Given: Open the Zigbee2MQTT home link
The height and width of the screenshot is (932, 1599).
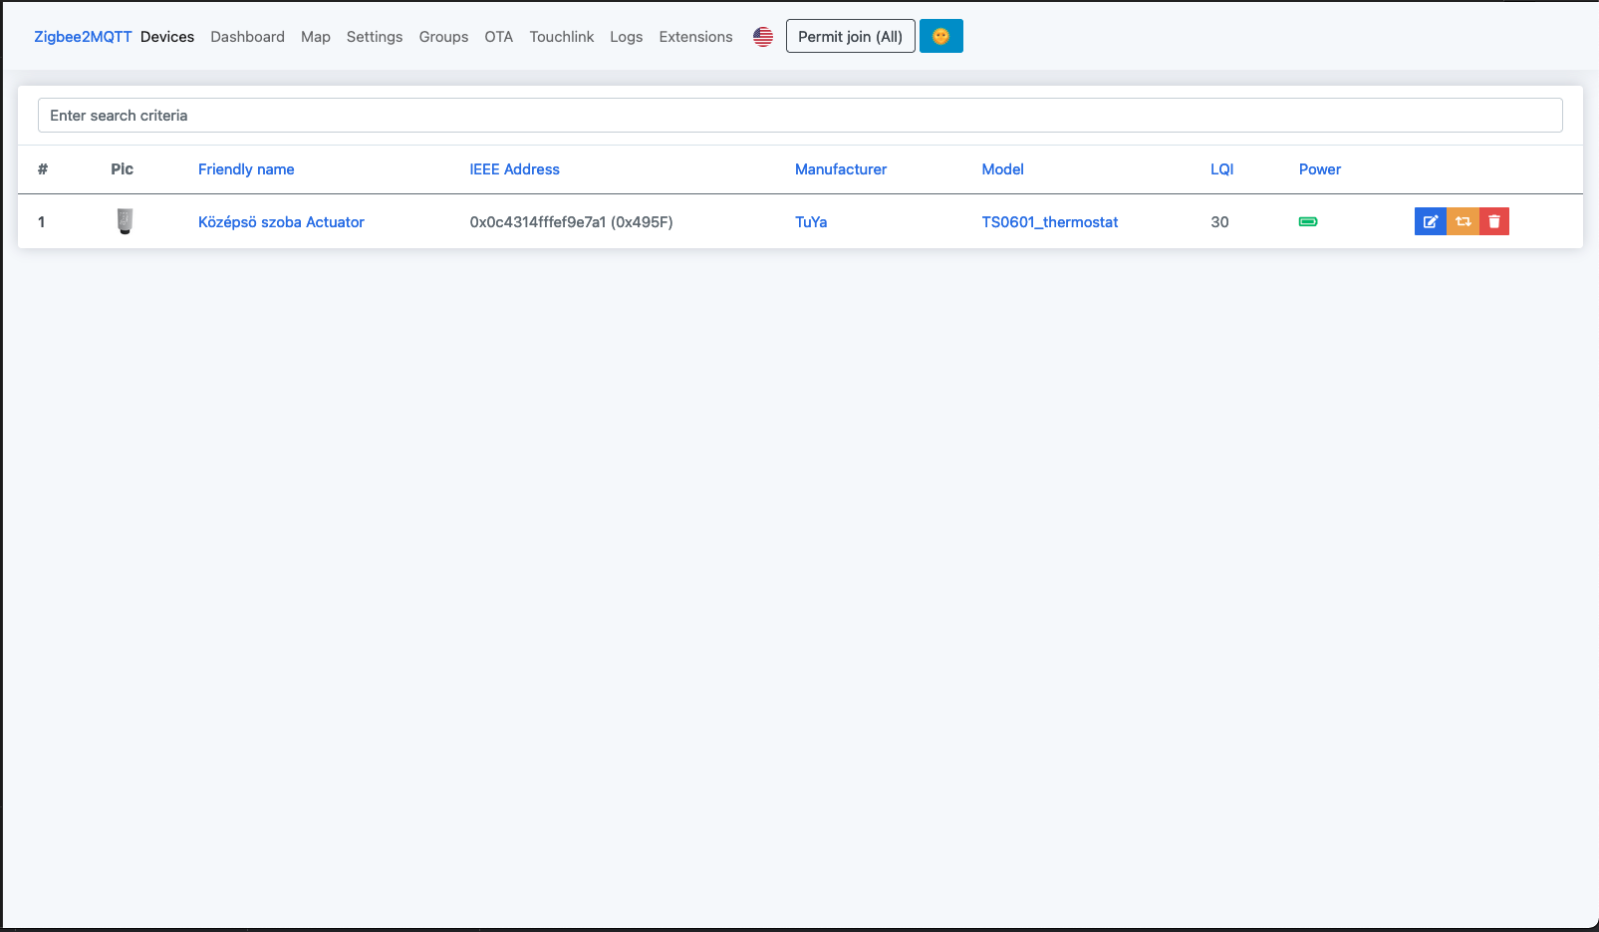Looking at the screenshot, I should coord(83,37).
